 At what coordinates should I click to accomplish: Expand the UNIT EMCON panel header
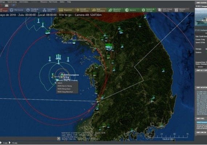point(201,132)
